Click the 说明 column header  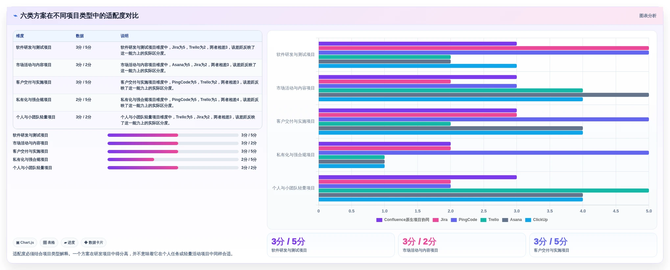(x=124, y=36)
